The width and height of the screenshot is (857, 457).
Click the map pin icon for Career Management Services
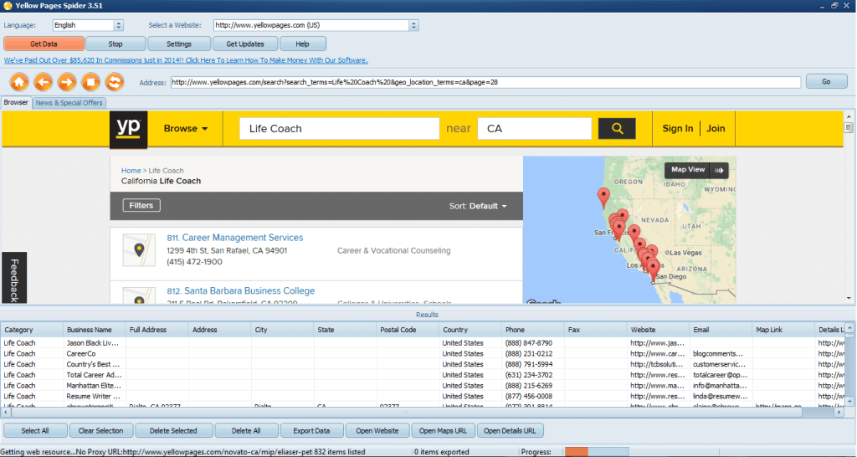click(x=139, y=250)
